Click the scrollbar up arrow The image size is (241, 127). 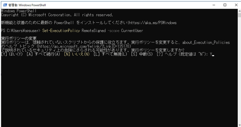pos(239,11)
